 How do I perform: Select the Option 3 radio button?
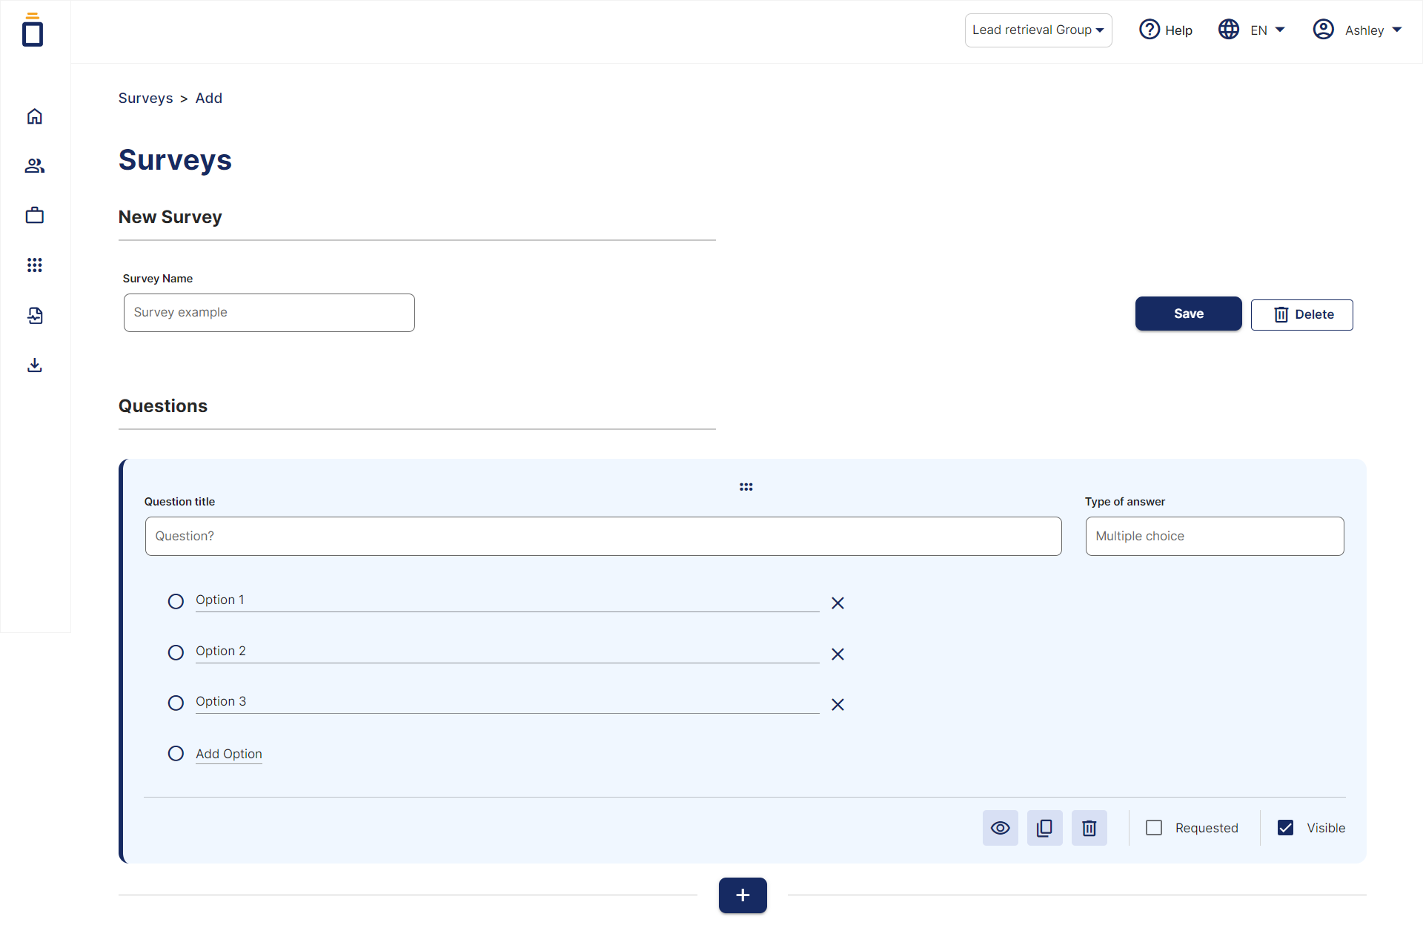tap(176, 703)
